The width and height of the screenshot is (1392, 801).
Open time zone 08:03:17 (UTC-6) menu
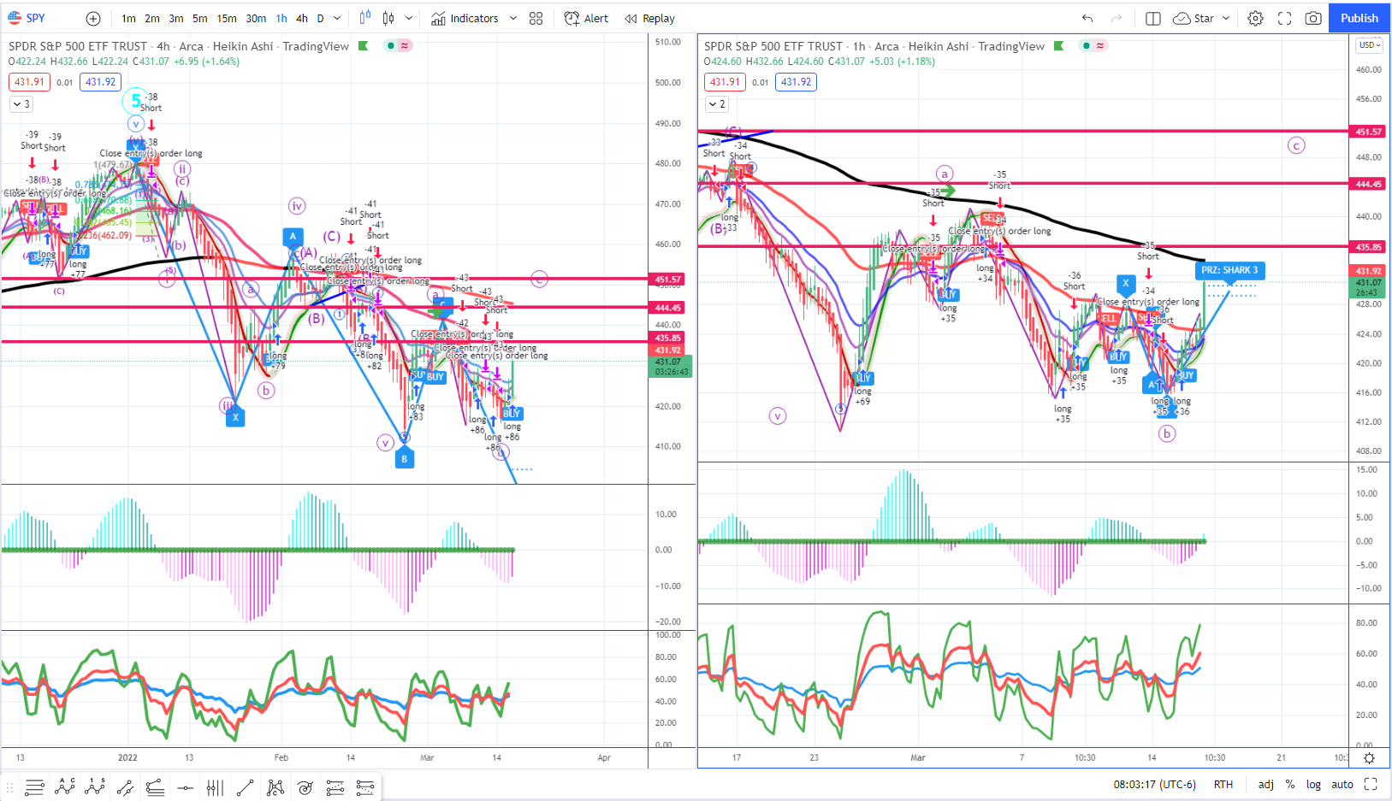[x=1154, y=784]
